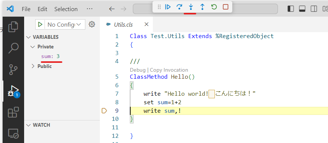Open the overflow menu with three dots
328x143 pixels.
89,9
